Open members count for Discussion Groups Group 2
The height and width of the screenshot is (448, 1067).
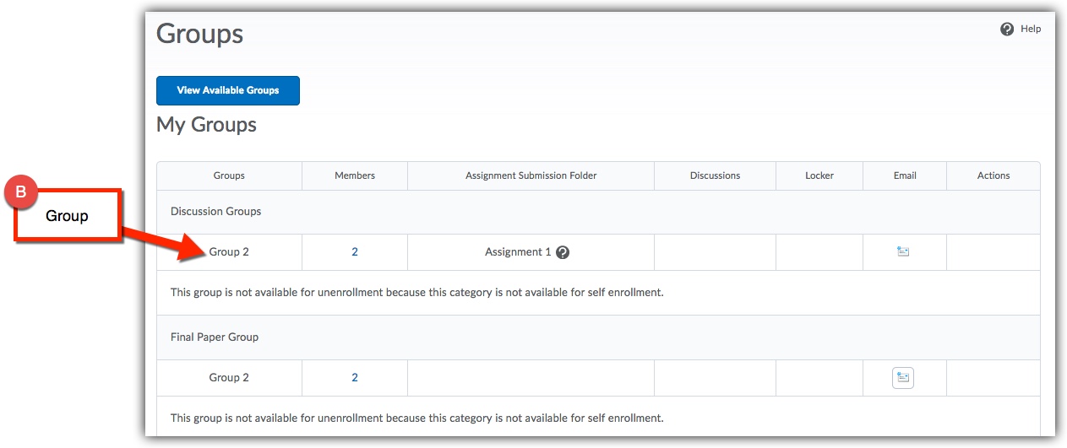pyautogui.click(x=355, y=251)
